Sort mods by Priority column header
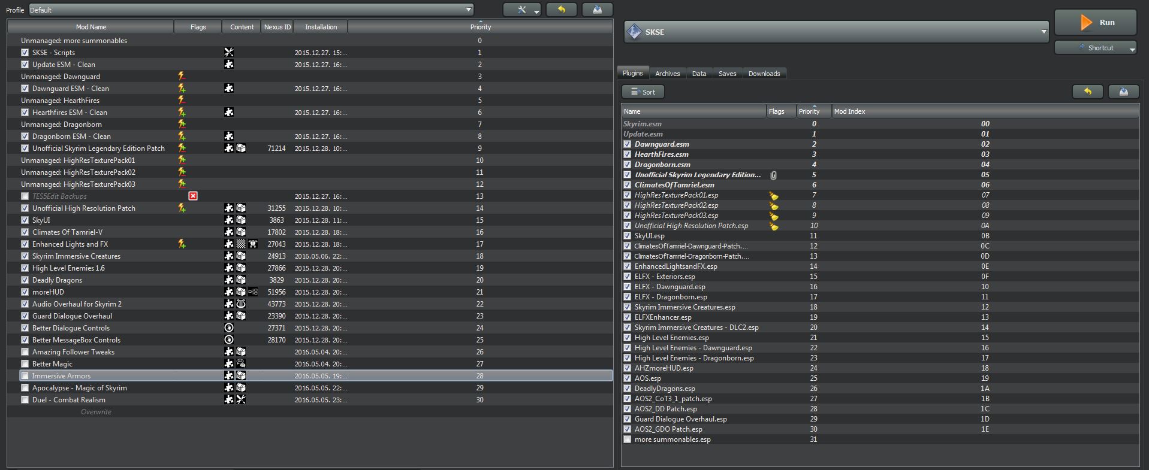This screenshot has height=470, width=1149. [480, 27]
